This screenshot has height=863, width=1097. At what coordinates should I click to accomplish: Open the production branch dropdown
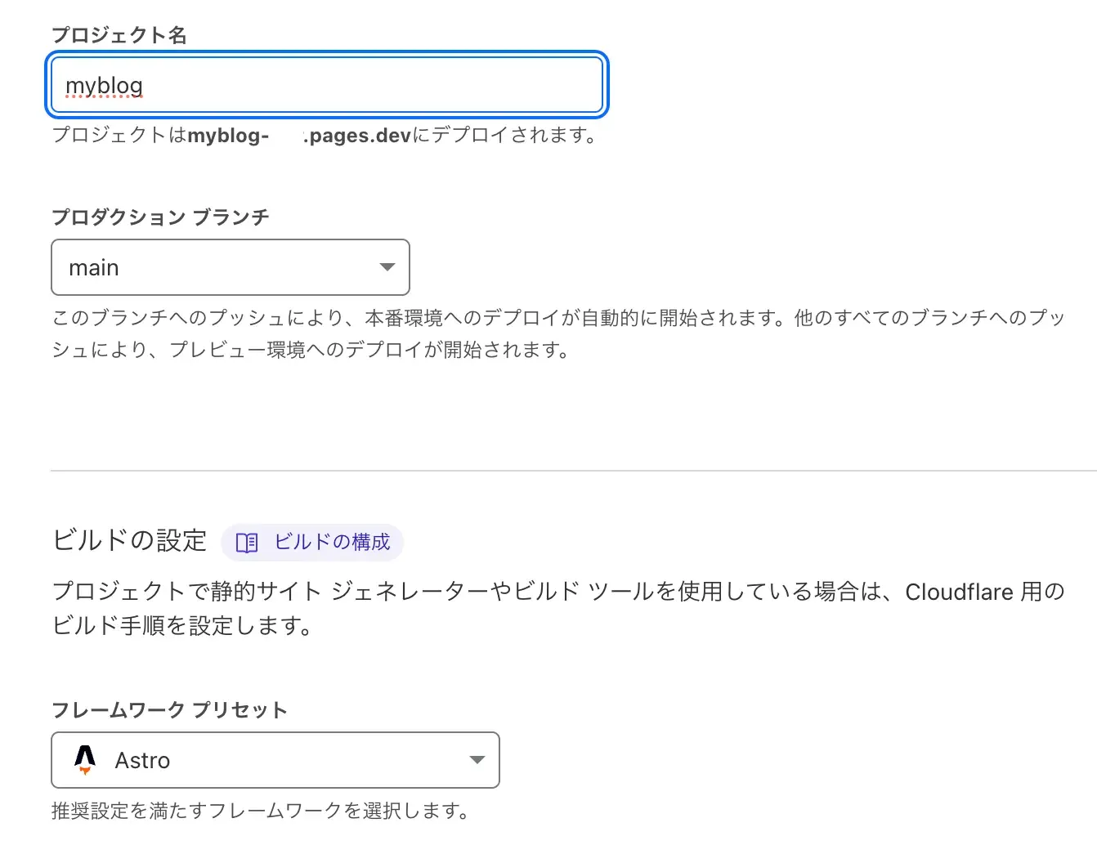[x=230, y=267]
